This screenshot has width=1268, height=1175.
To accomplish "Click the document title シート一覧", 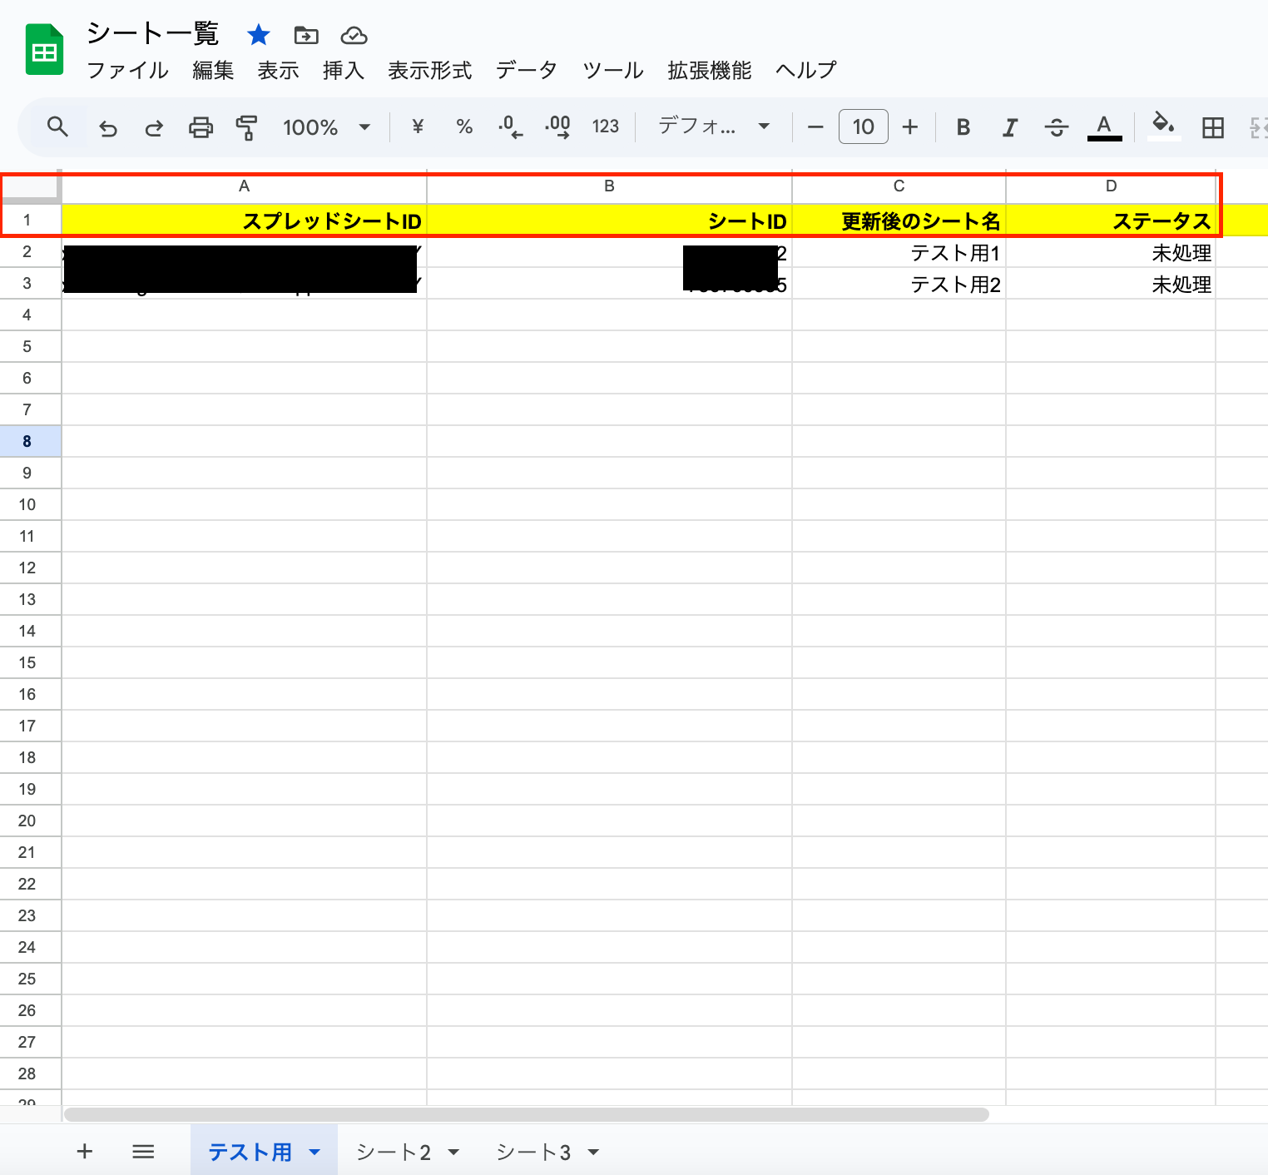I will (152, 33).
